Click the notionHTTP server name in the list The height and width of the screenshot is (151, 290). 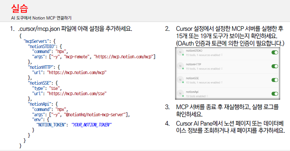(193, 64)
